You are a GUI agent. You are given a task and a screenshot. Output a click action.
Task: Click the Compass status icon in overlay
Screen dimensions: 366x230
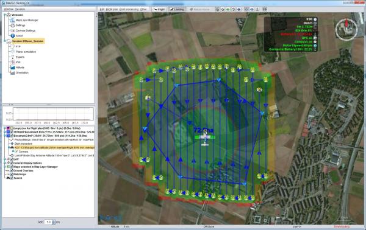point(315,41)
